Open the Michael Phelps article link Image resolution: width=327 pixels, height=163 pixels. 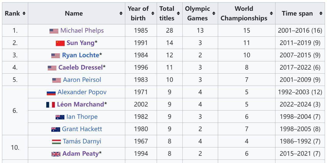(82, 31)
